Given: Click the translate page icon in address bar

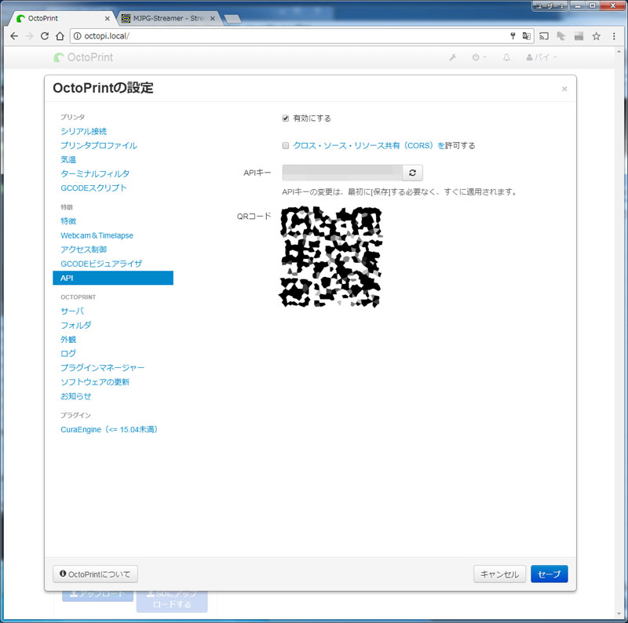Looking at the screenshot, I should (526, 36).
